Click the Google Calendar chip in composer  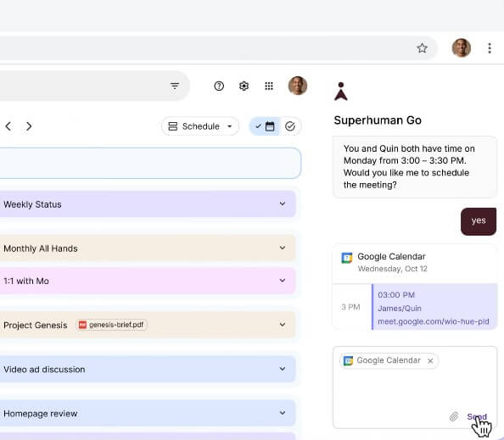click(389, 360)
